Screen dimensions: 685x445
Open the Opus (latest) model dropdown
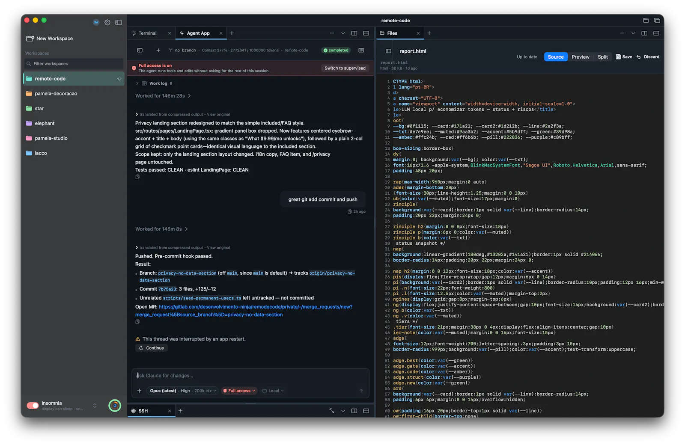[183, 391]
